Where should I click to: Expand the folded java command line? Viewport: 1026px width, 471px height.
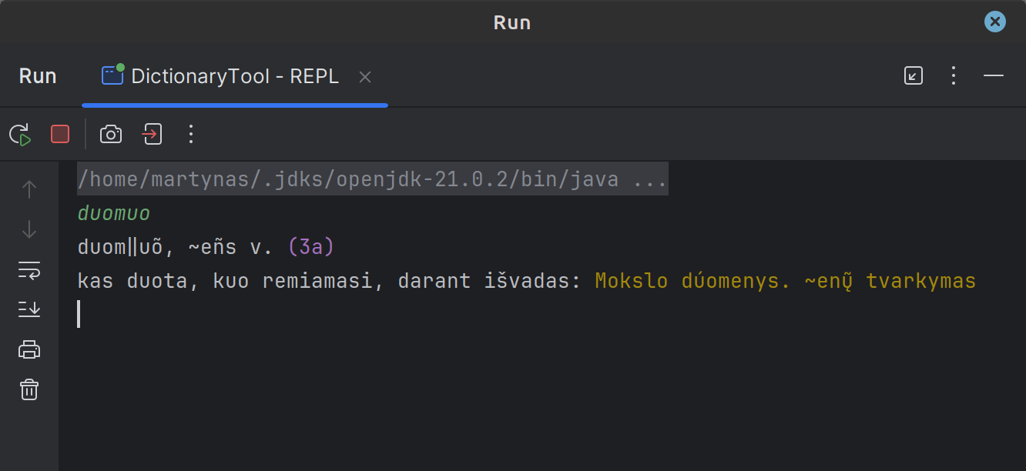[373, 179]
